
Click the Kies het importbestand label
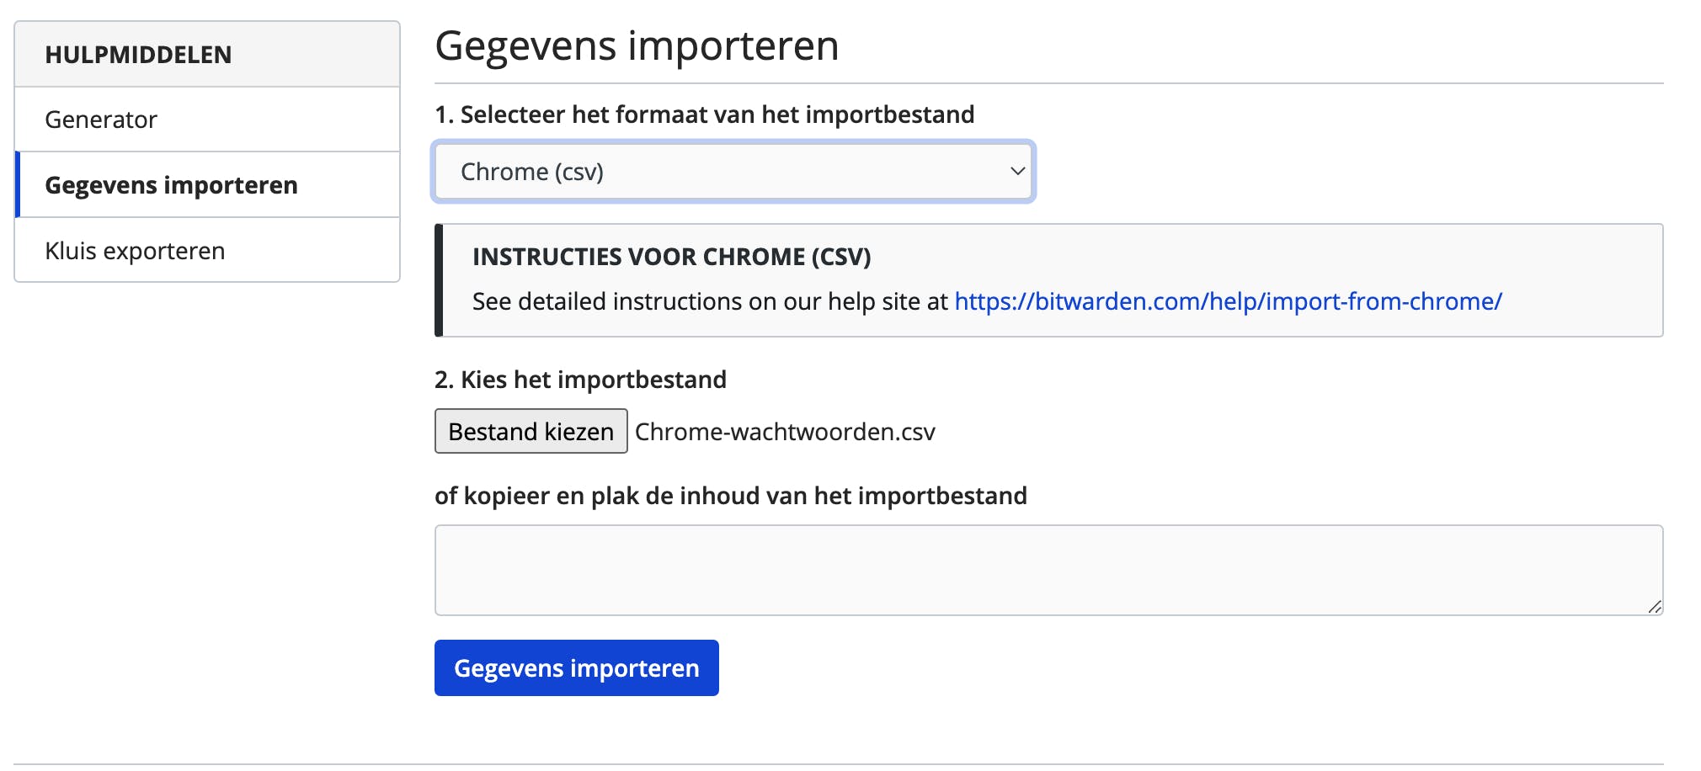pos(580,380)
